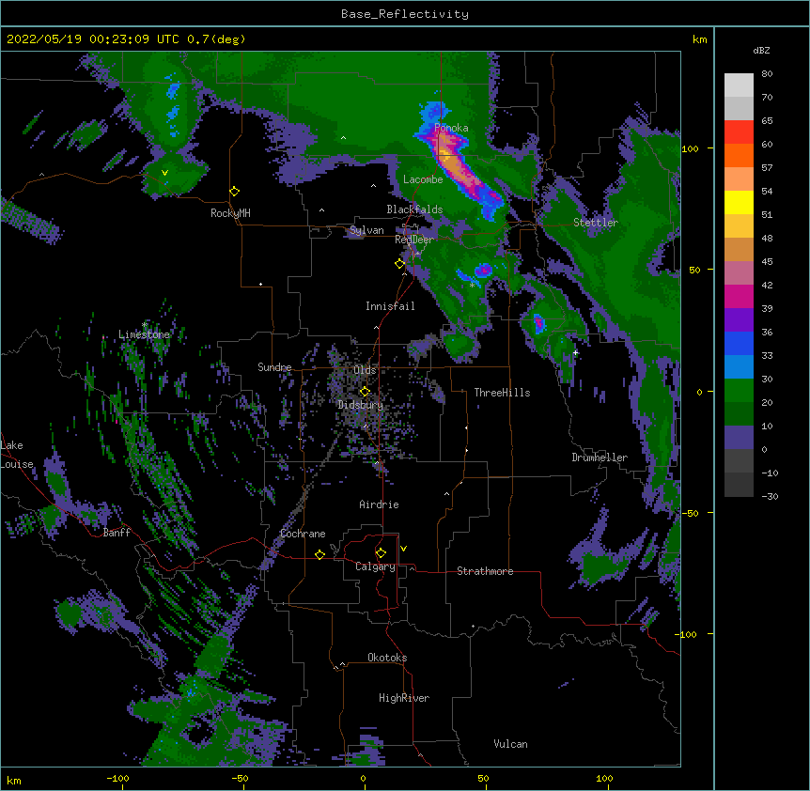
Task: Select the RockyMH label
Action: click(x=230, y=213)
